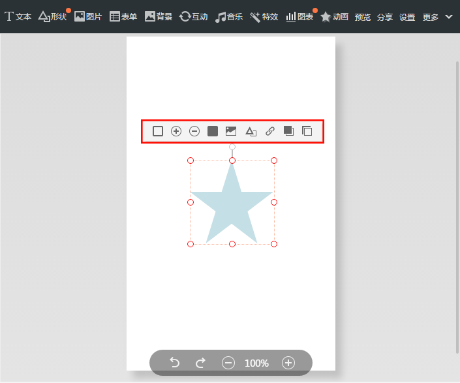Image resolution: width=460 pixels, height=383 pixels.
Task: Click the vertical scrollbar on right edge
Action: pyautogui.click(x=457, y=207)
